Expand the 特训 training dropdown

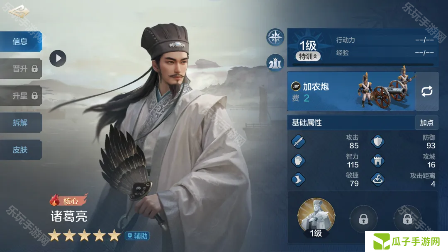pyautogui.click(x=308, y=56)
